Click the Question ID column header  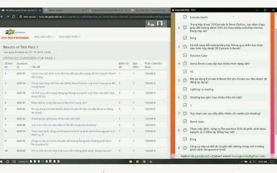click(x=22, y=65)
